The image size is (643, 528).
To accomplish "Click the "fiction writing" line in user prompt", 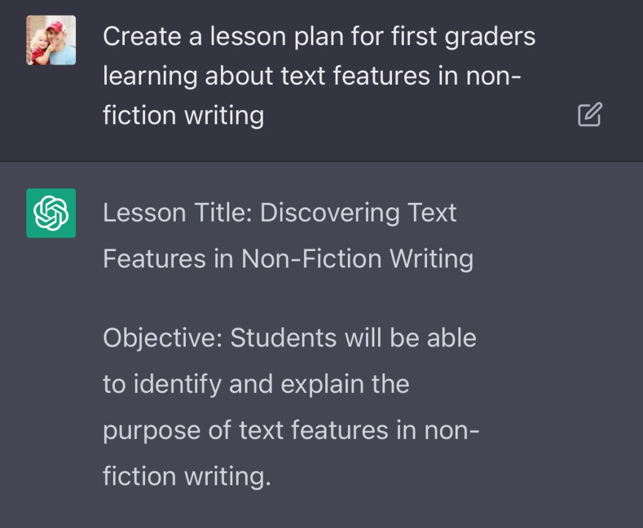I will (183, 116).
